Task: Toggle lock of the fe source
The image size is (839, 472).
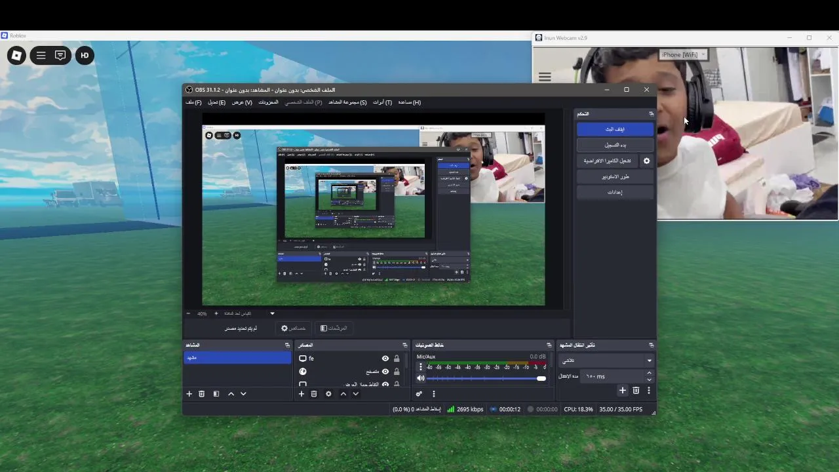Action: pos(397,359)
